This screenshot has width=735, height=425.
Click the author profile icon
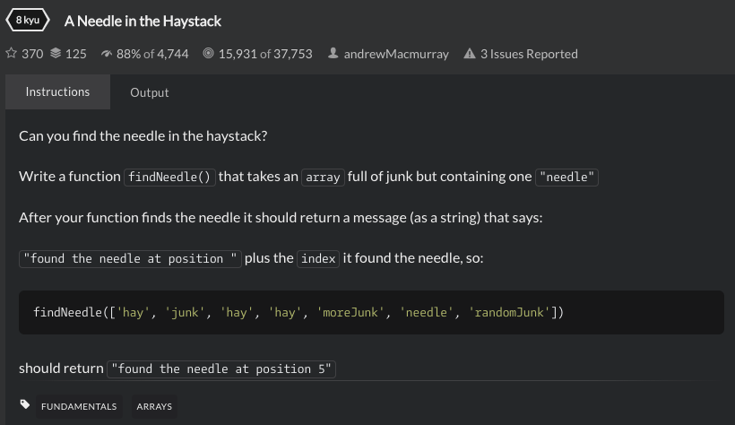tap(333, 54)
